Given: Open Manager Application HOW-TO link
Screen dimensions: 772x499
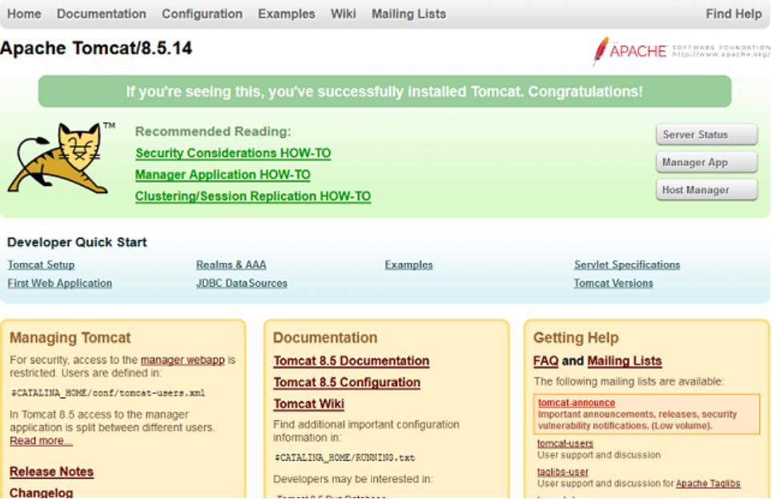Looking at the screenshot, I should [x=223, y=175].
